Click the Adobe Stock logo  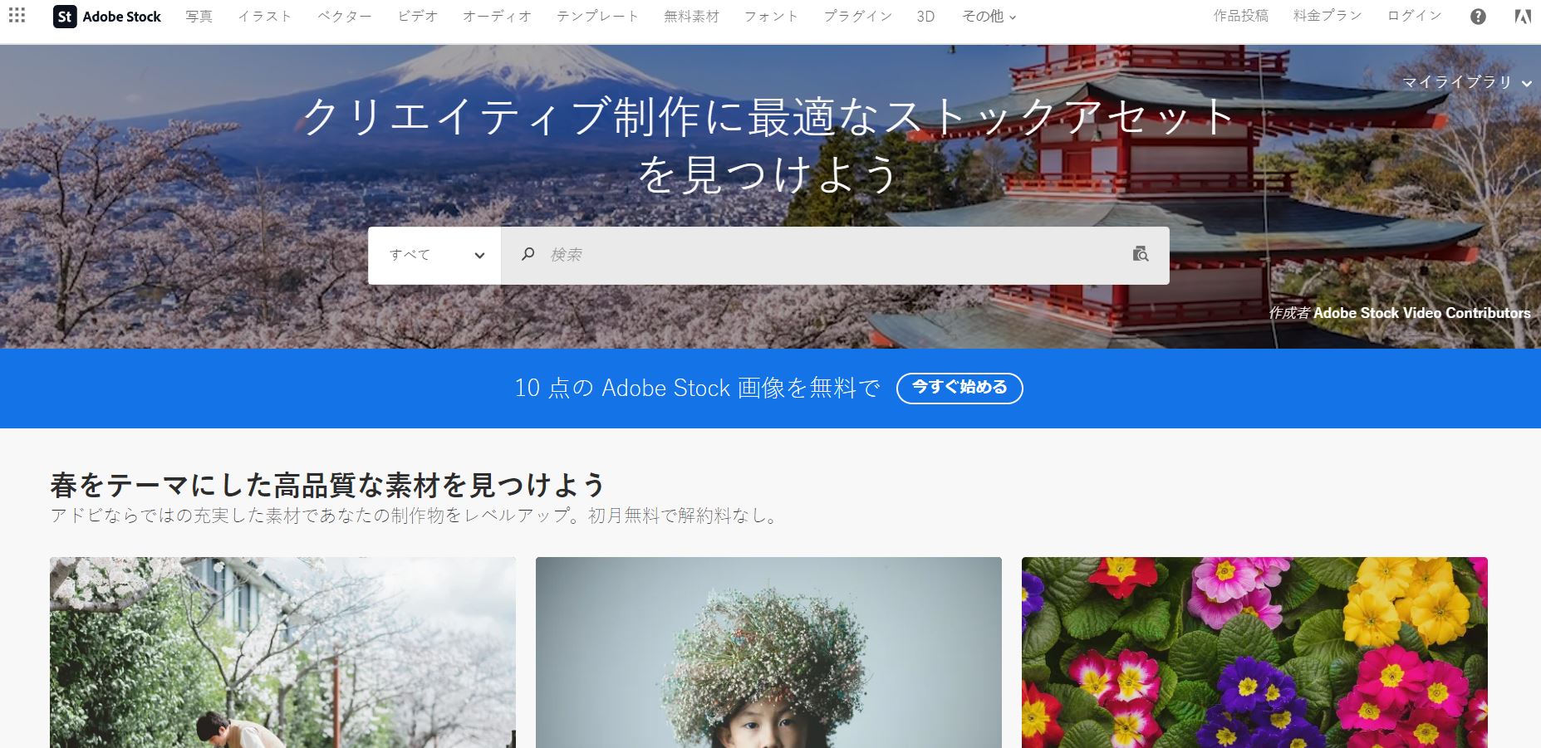point(106,15)
